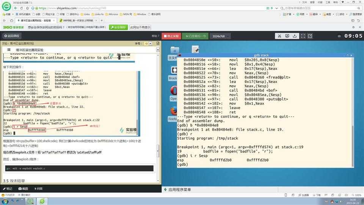The height and width of the screenshot is (205, 364).
Task: Open the 工具 browser menu
Action: pos(328,2)
